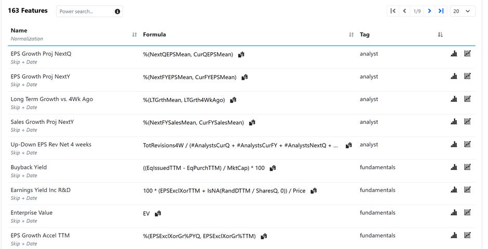Copy the EV formula
Viewport: 488px width, 249px height.
tap(158, 213)
